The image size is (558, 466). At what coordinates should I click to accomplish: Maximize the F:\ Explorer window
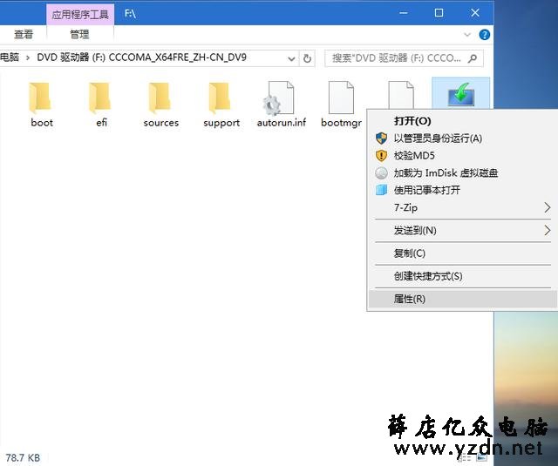[439, 13]
